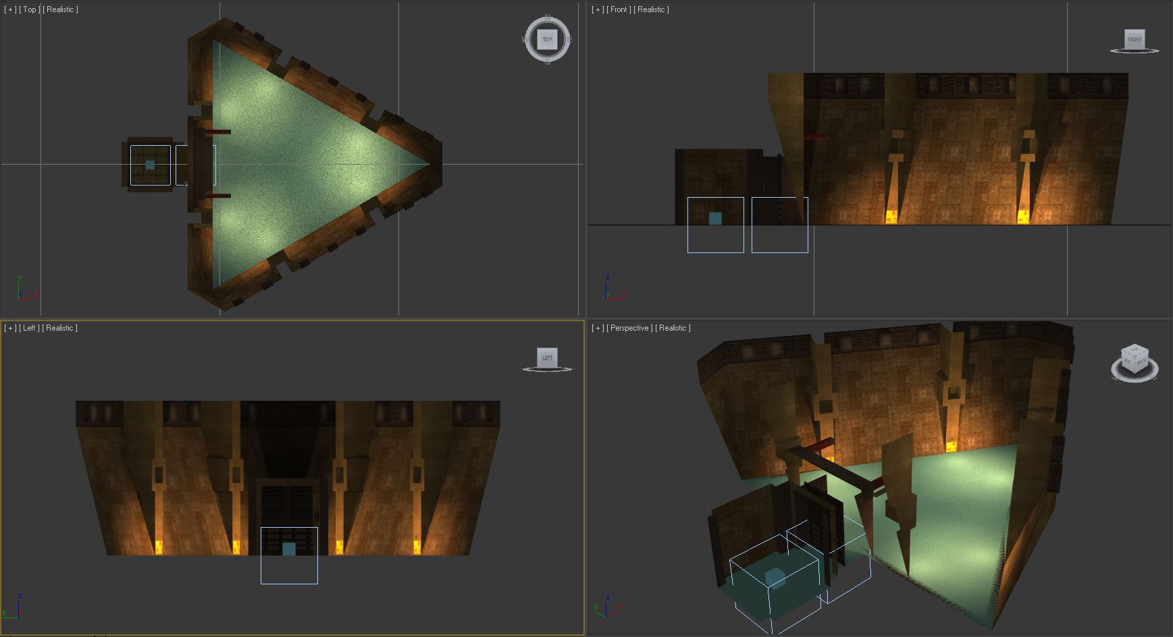Select the teal cube in Left viewport
The height and width of the screenshot is (637, 1173).
pos(289,549)
